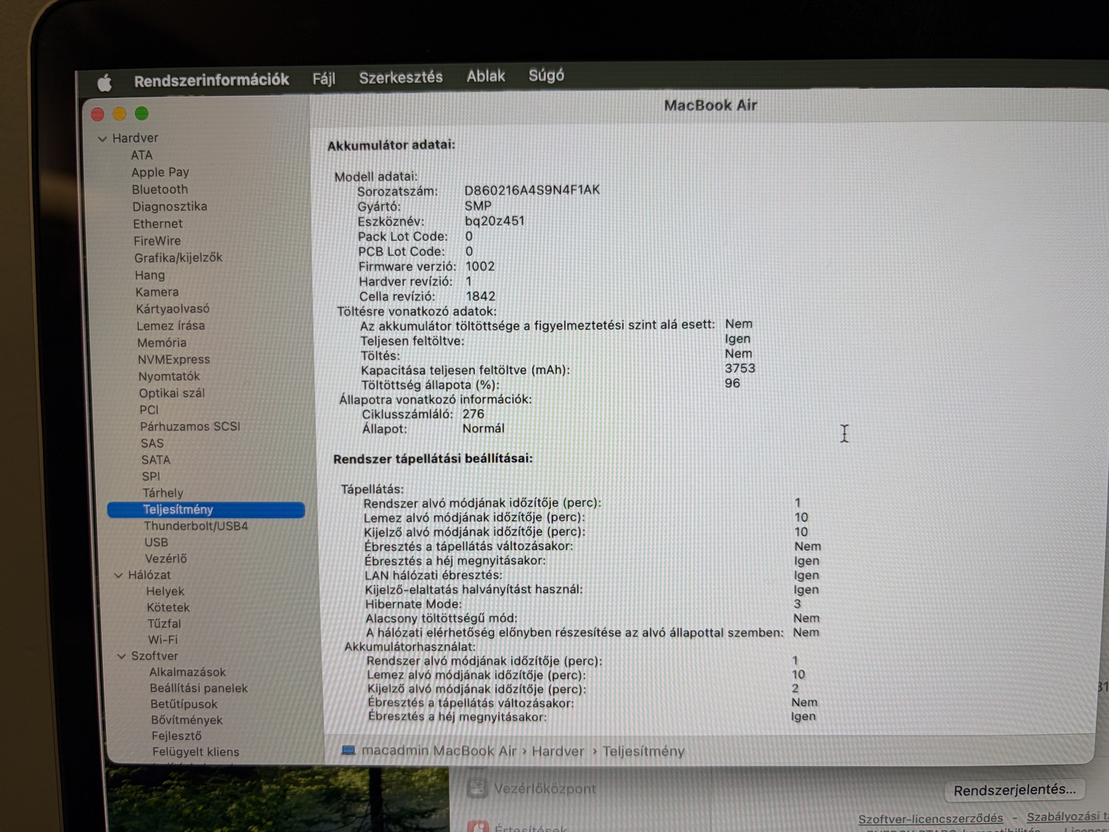Open the Rendszerinformációk app menu
The width and height of the screenshot is (1109, 832).
point(212,80)
